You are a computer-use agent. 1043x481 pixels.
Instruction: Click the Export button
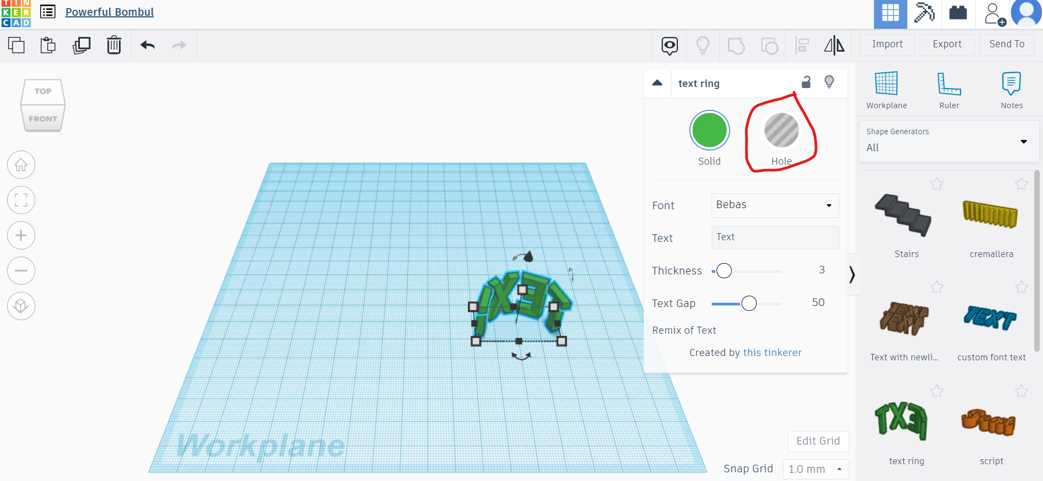coord(947,45)
